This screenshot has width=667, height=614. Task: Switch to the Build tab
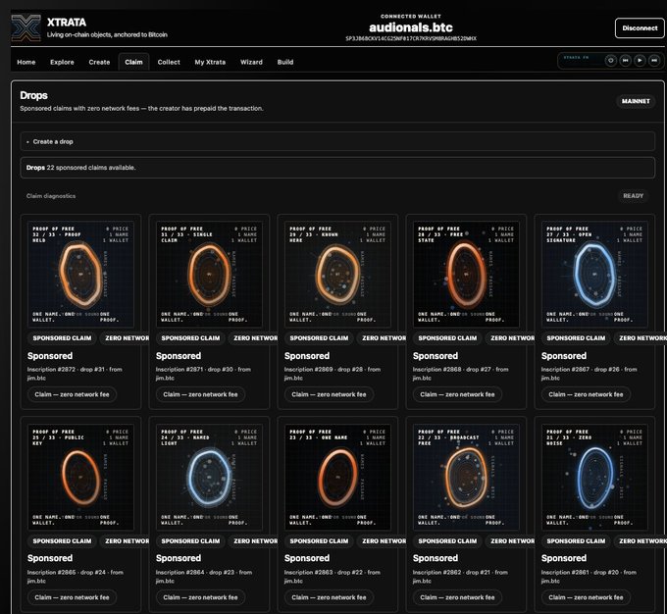click(285, 62)
